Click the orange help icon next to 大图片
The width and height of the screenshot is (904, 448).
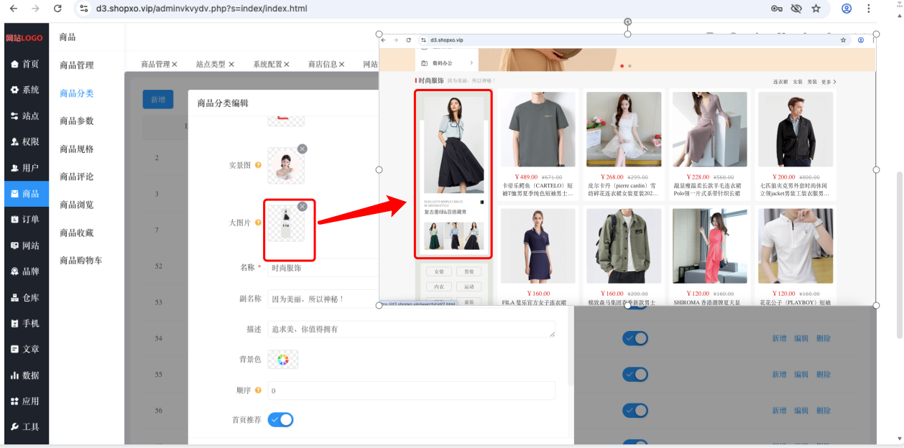point(258,223)
